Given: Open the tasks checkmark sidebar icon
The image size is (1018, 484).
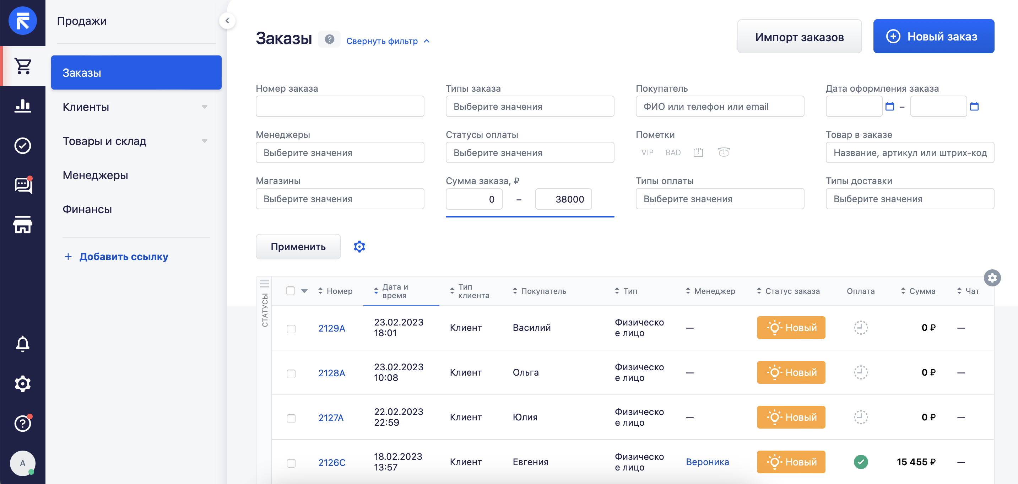Looking at the screenshot, I should [x=22, y=145].
